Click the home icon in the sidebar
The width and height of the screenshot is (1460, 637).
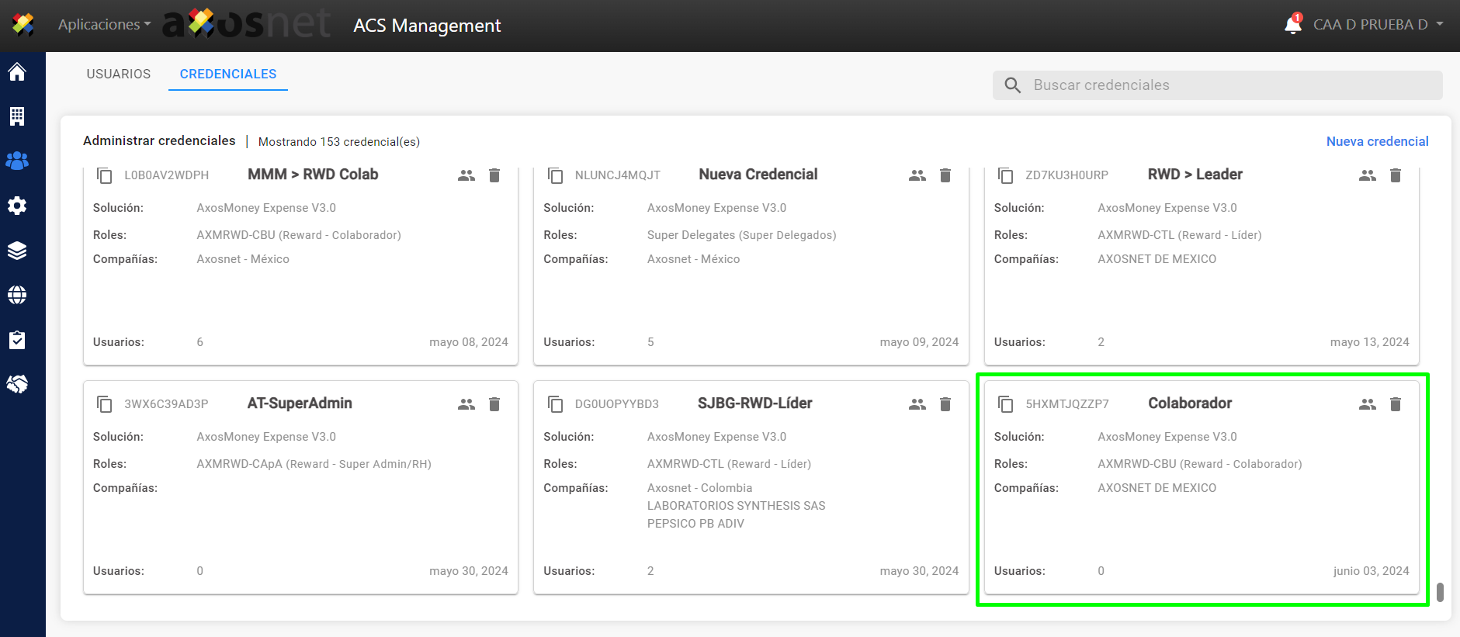(17, 72)
